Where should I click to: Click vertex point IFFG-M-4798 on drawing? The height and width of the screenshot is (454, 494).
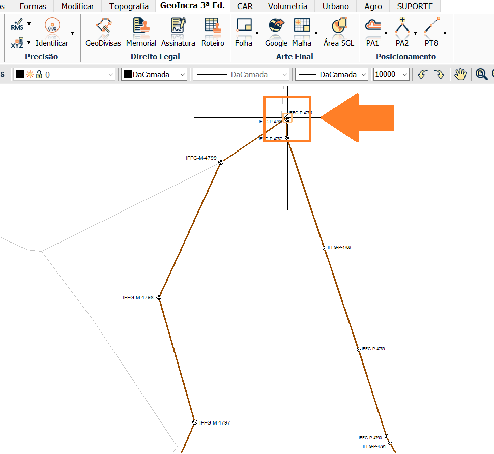[x=159, y=297]
